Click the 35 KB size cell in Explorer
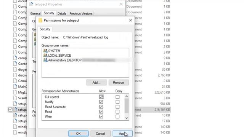The width and height of the screenshot is (244, 137). [x=166, y=69]
